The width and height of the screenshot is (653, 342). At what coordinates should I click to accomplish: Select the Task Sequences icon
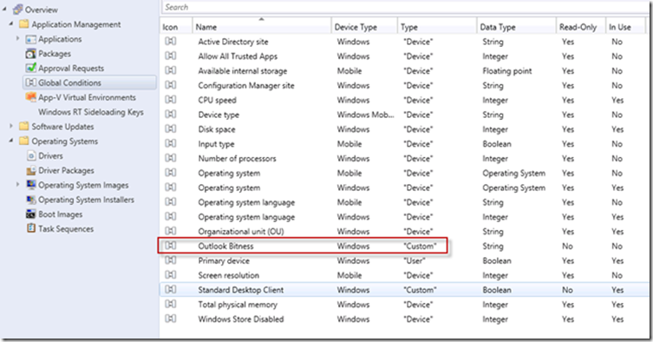pos(31,228)
